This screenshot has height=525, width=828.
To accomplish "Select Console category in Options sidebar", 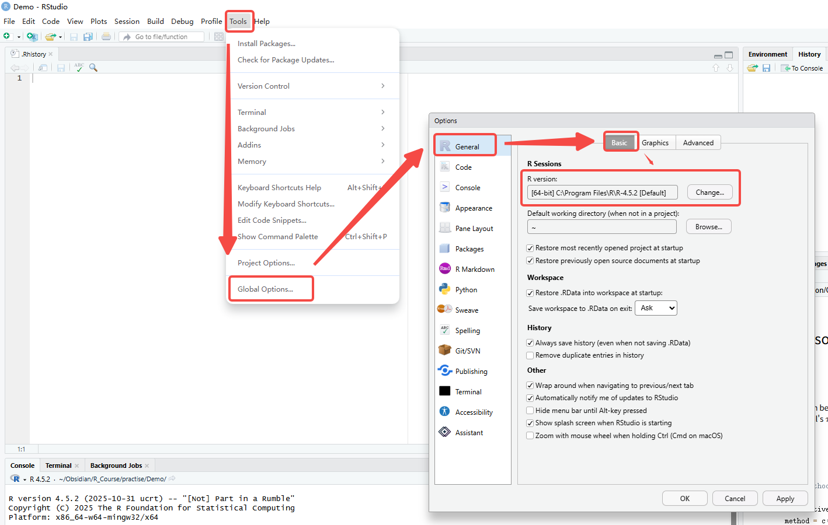I will [x=473, y=188].
